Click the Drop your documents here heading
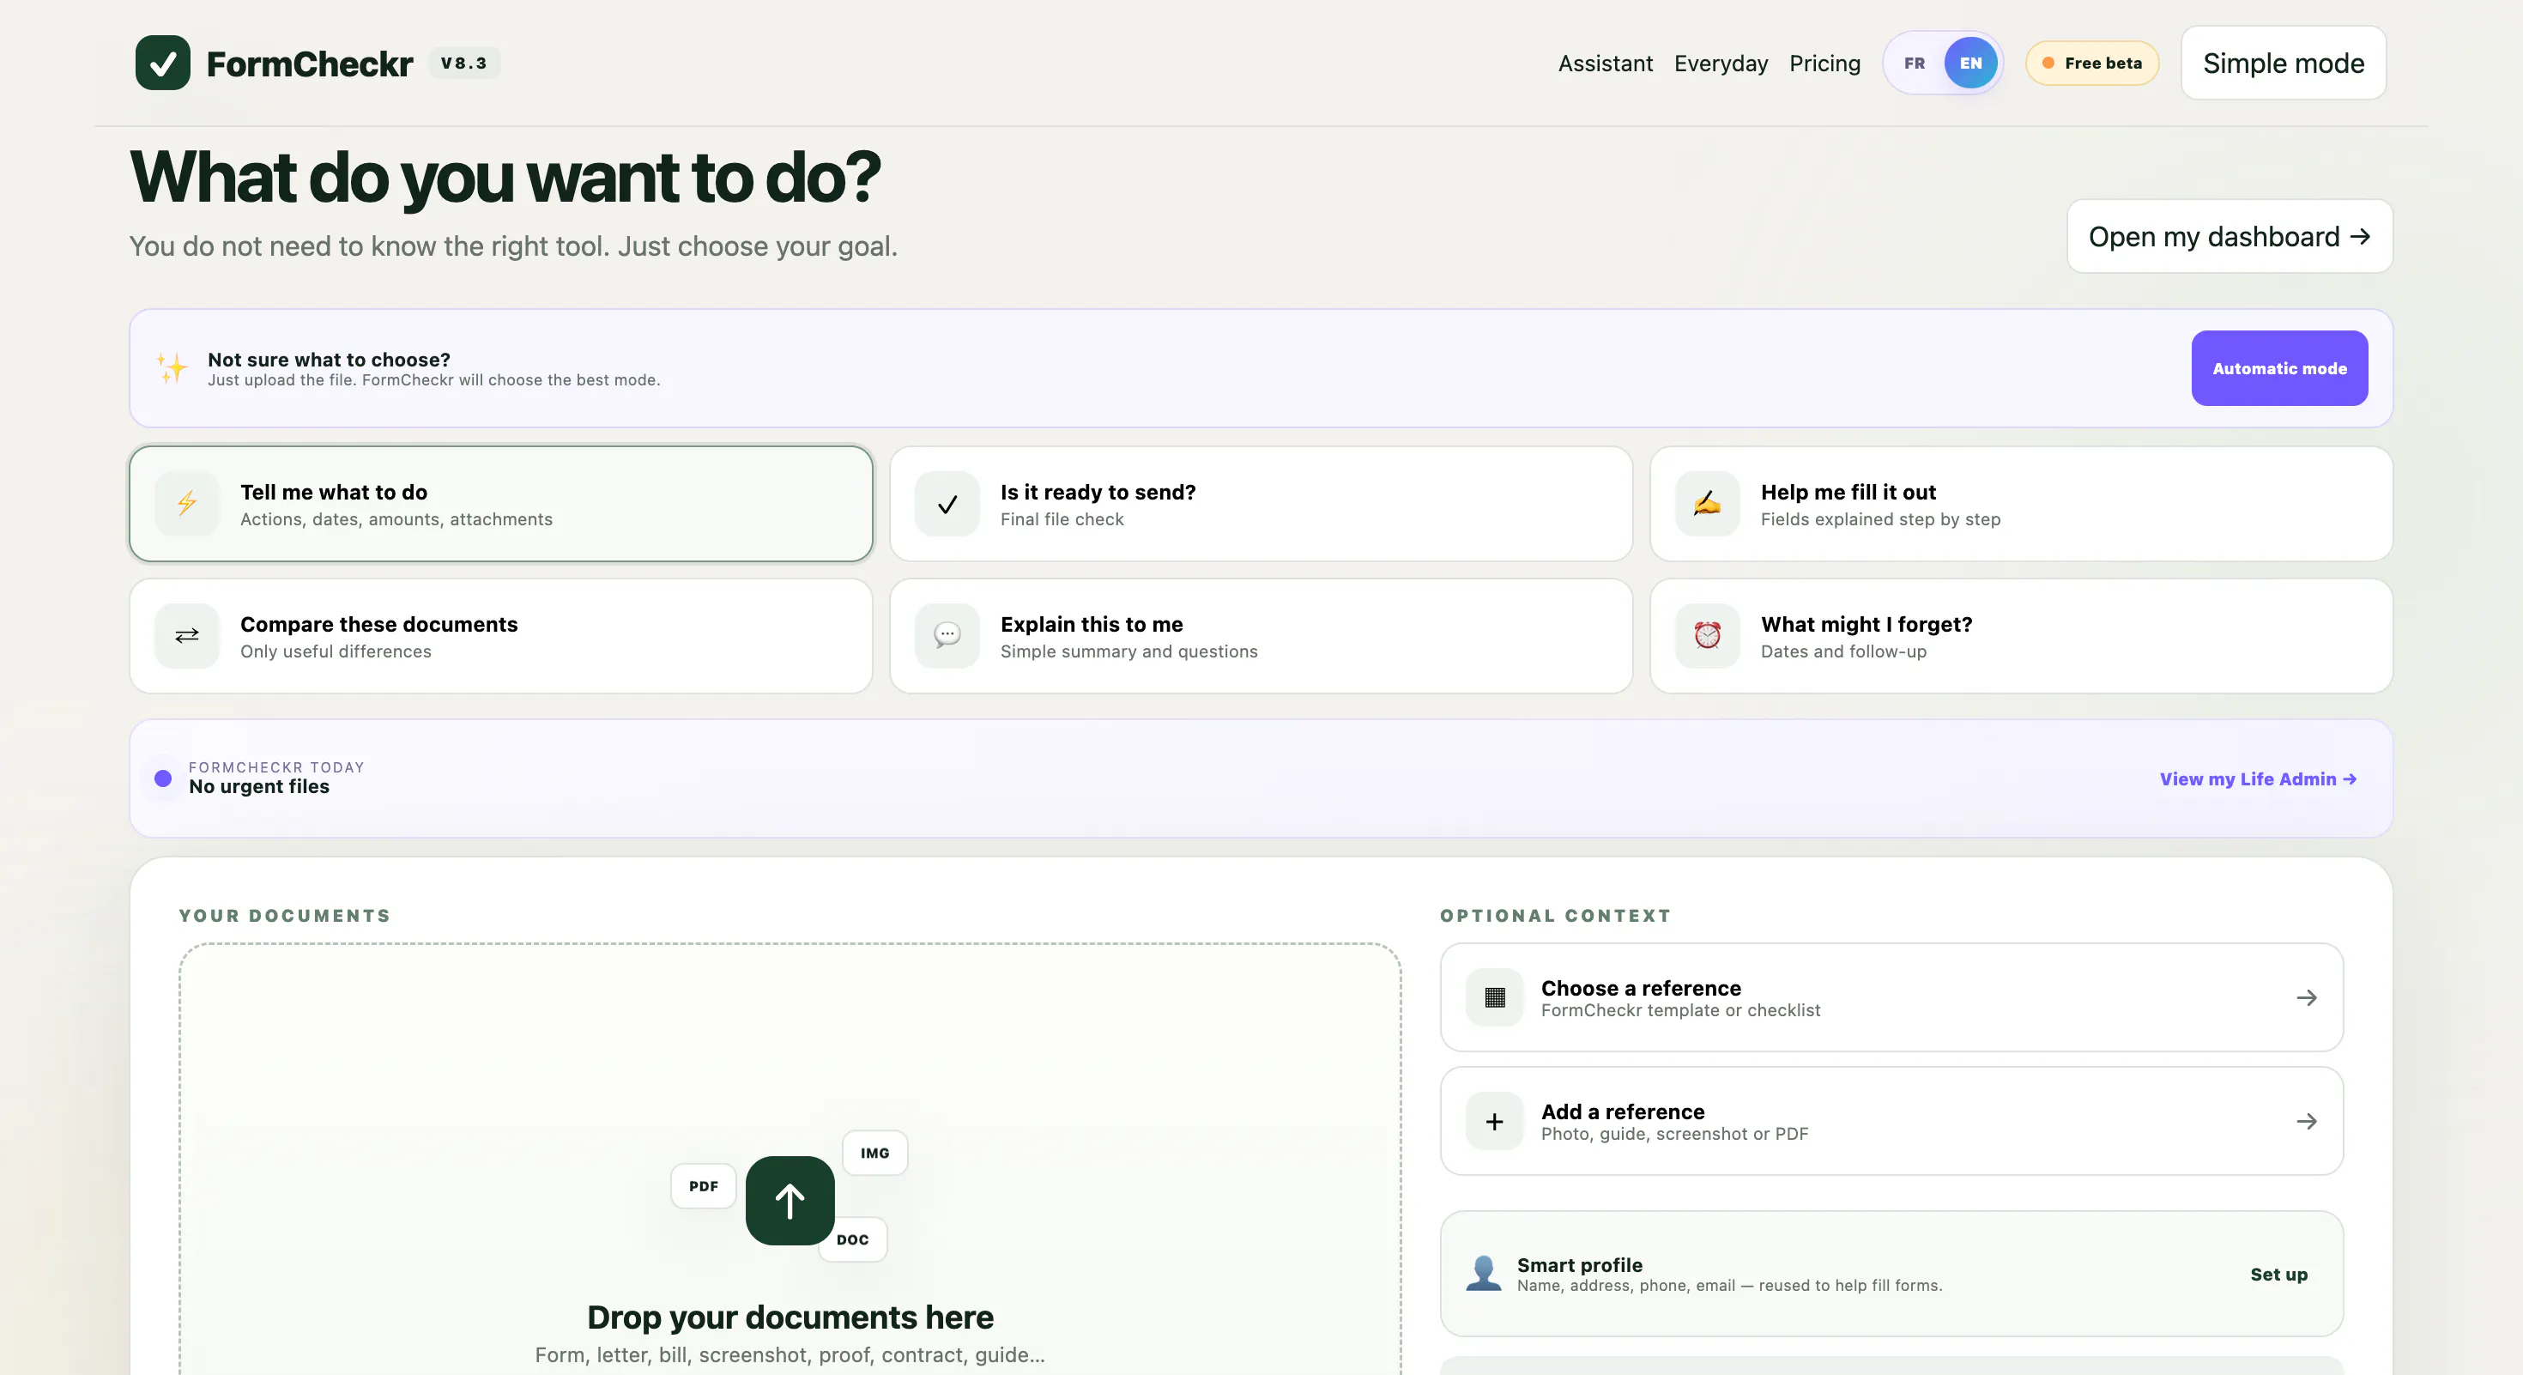 [790, 1317]
